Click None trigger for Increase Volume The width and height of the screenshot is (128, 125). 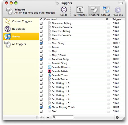click(116, 35)
